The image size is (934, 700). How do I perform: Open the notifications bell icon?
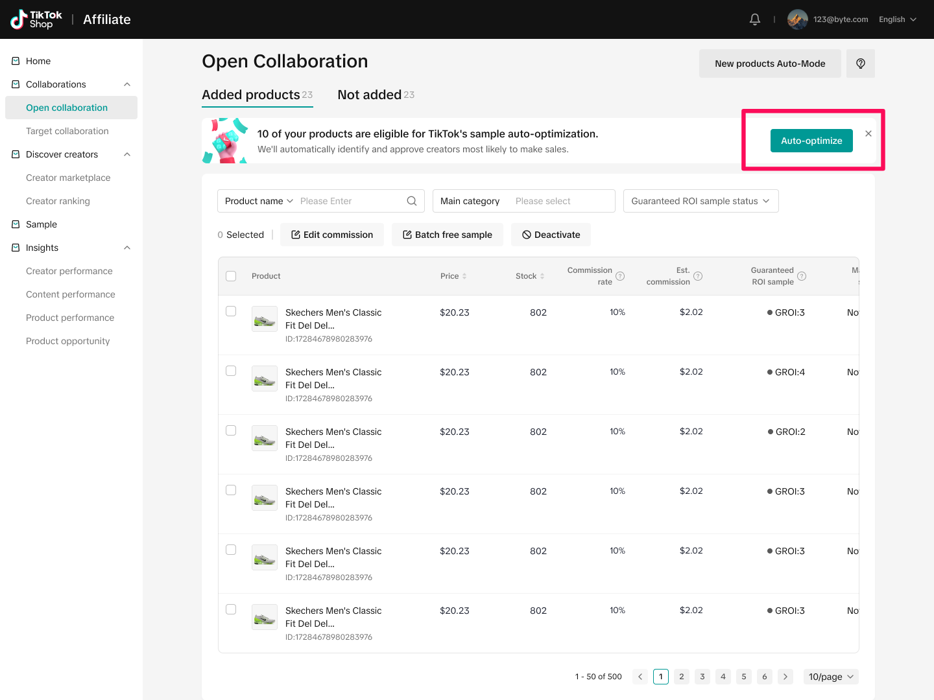pyautogui.click(x=754, y=19)
